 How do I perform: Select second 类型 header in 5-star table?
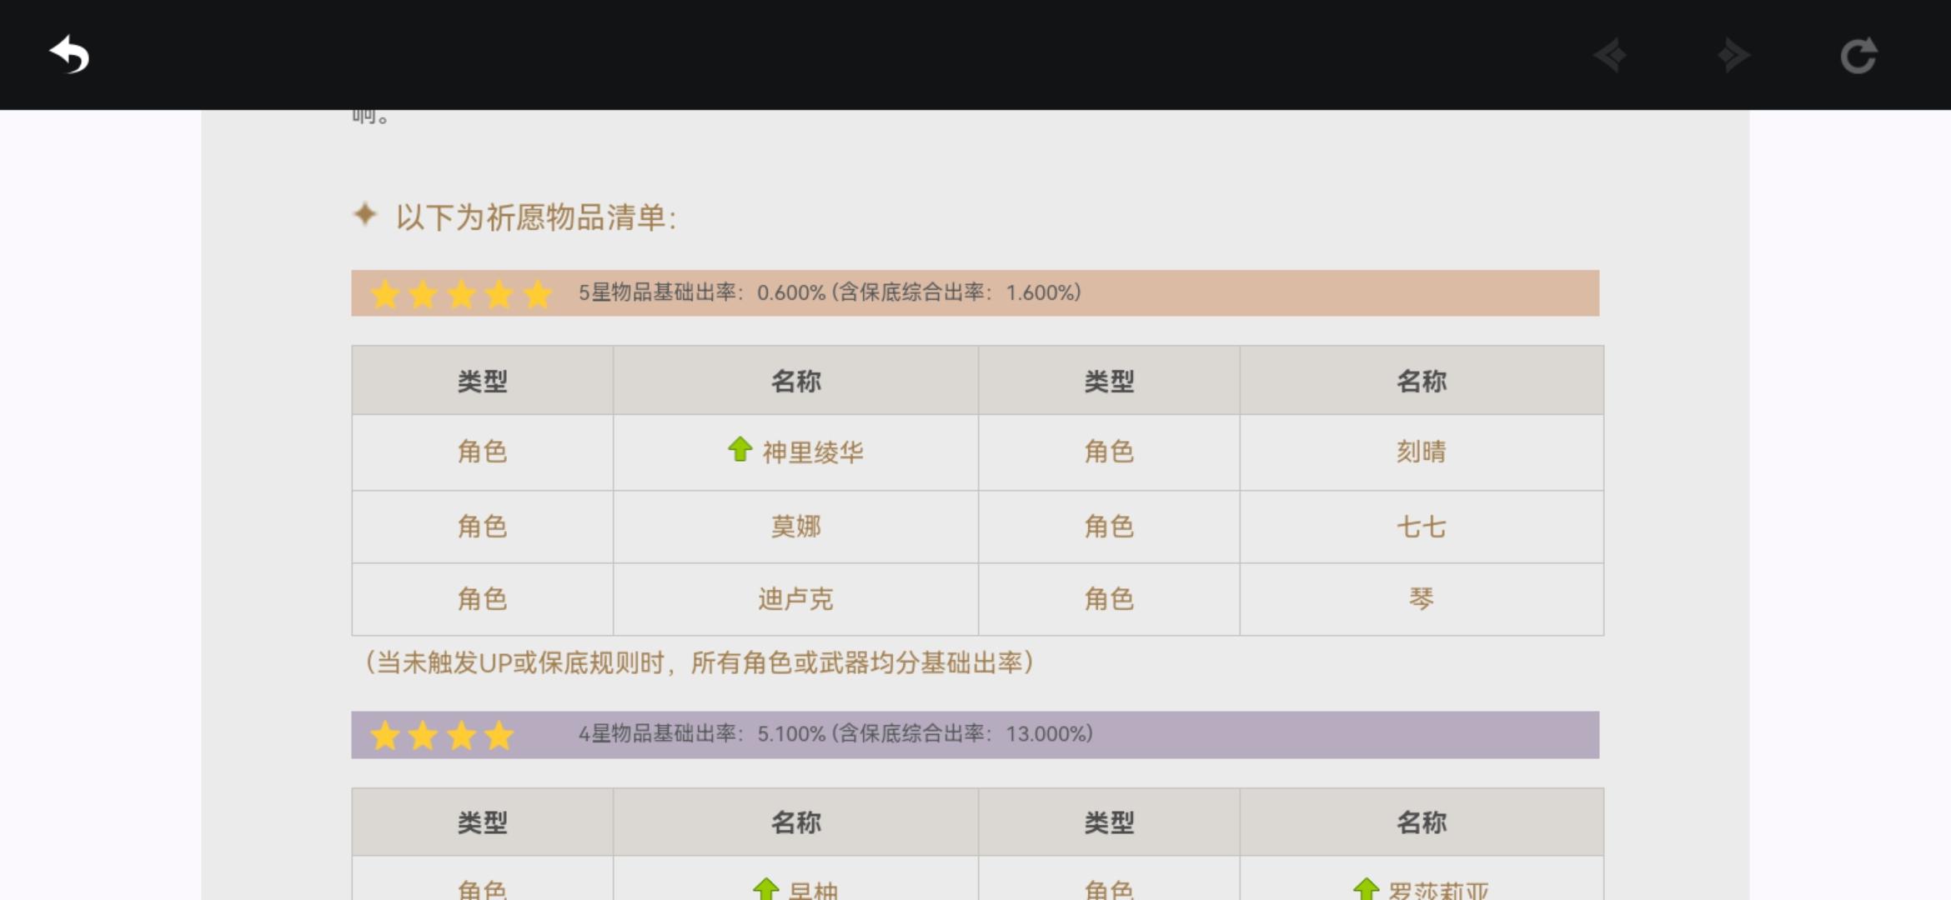1109,382
